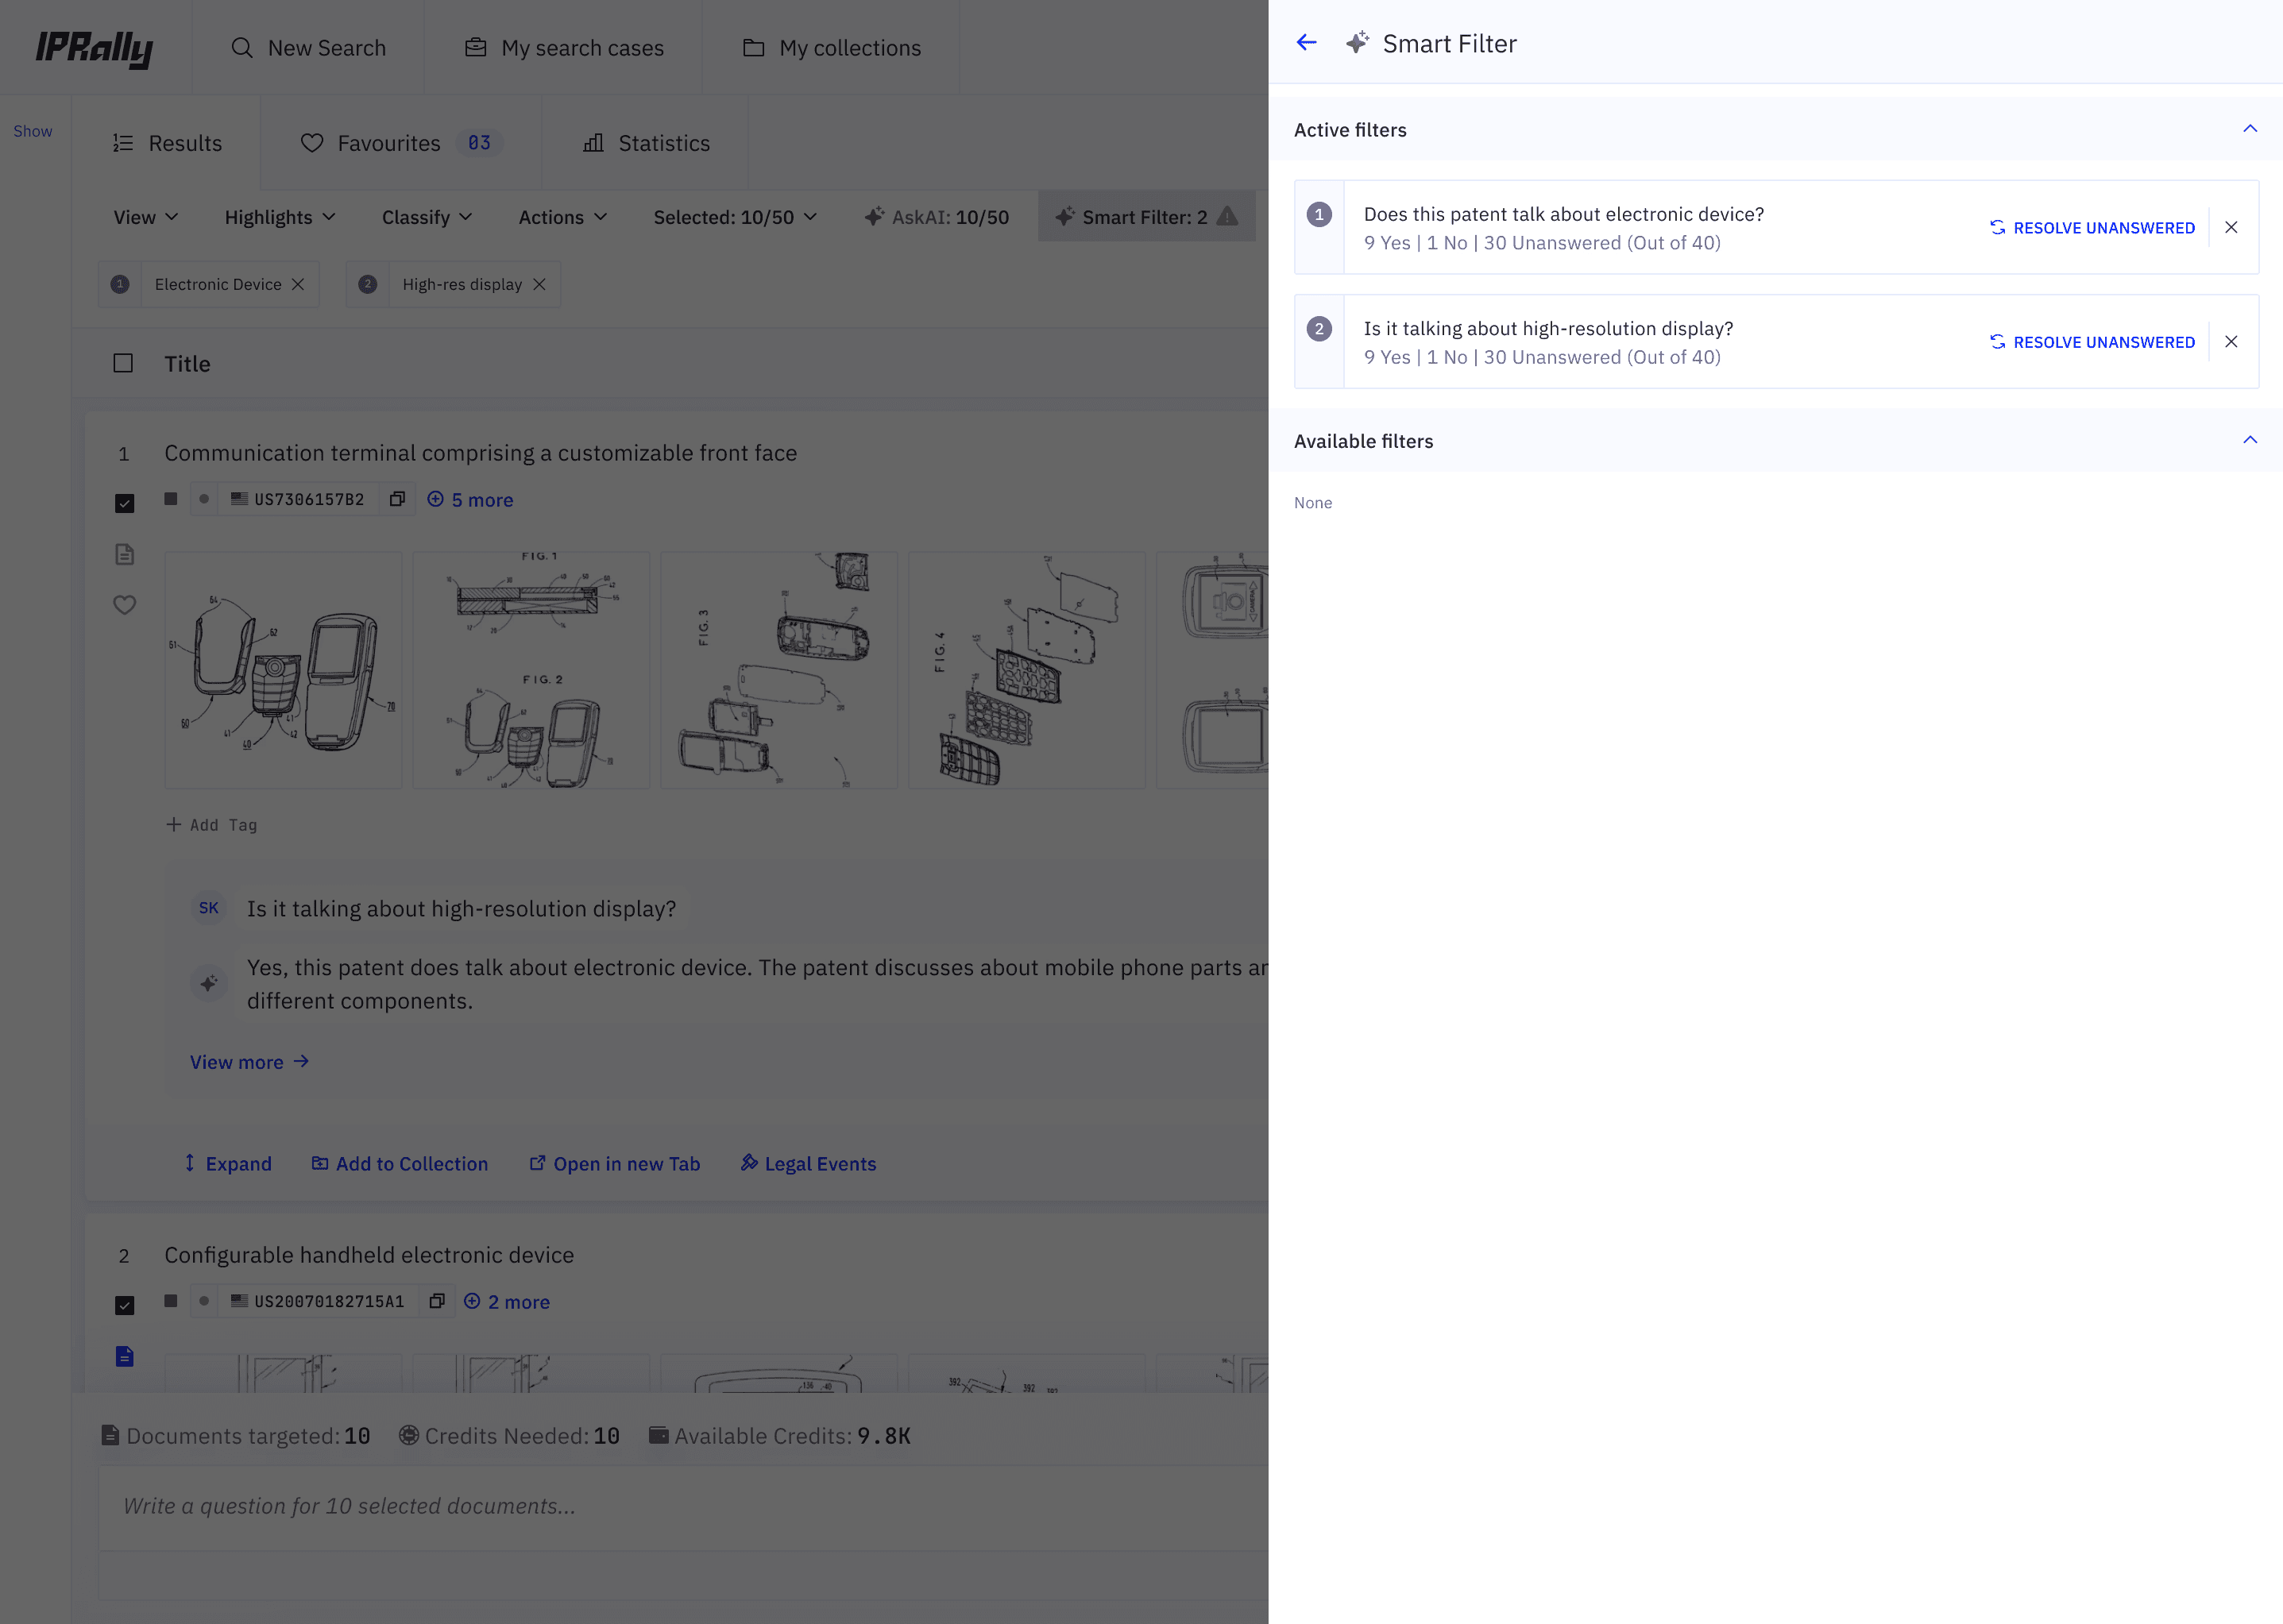The image size is (2283, 1624).
Task: Click the heart icon on result 1
Action: tap(124, 605)
